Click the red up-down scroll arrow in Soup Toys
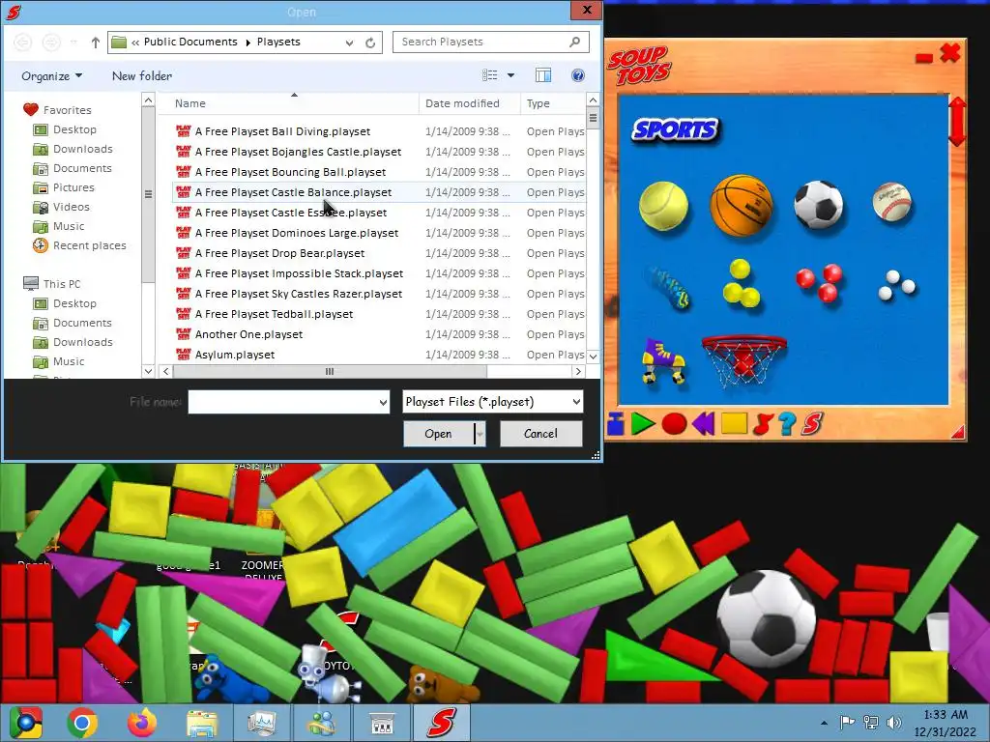This screenshot has height=742, width=990. (x=957, y=121)
